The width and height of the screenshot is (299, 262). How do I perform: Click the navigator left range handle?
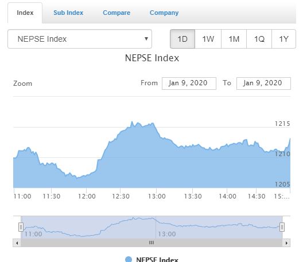[21, 227]
